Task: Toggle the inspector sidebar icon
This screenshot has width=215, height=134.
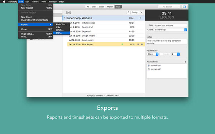Action: 185,7
